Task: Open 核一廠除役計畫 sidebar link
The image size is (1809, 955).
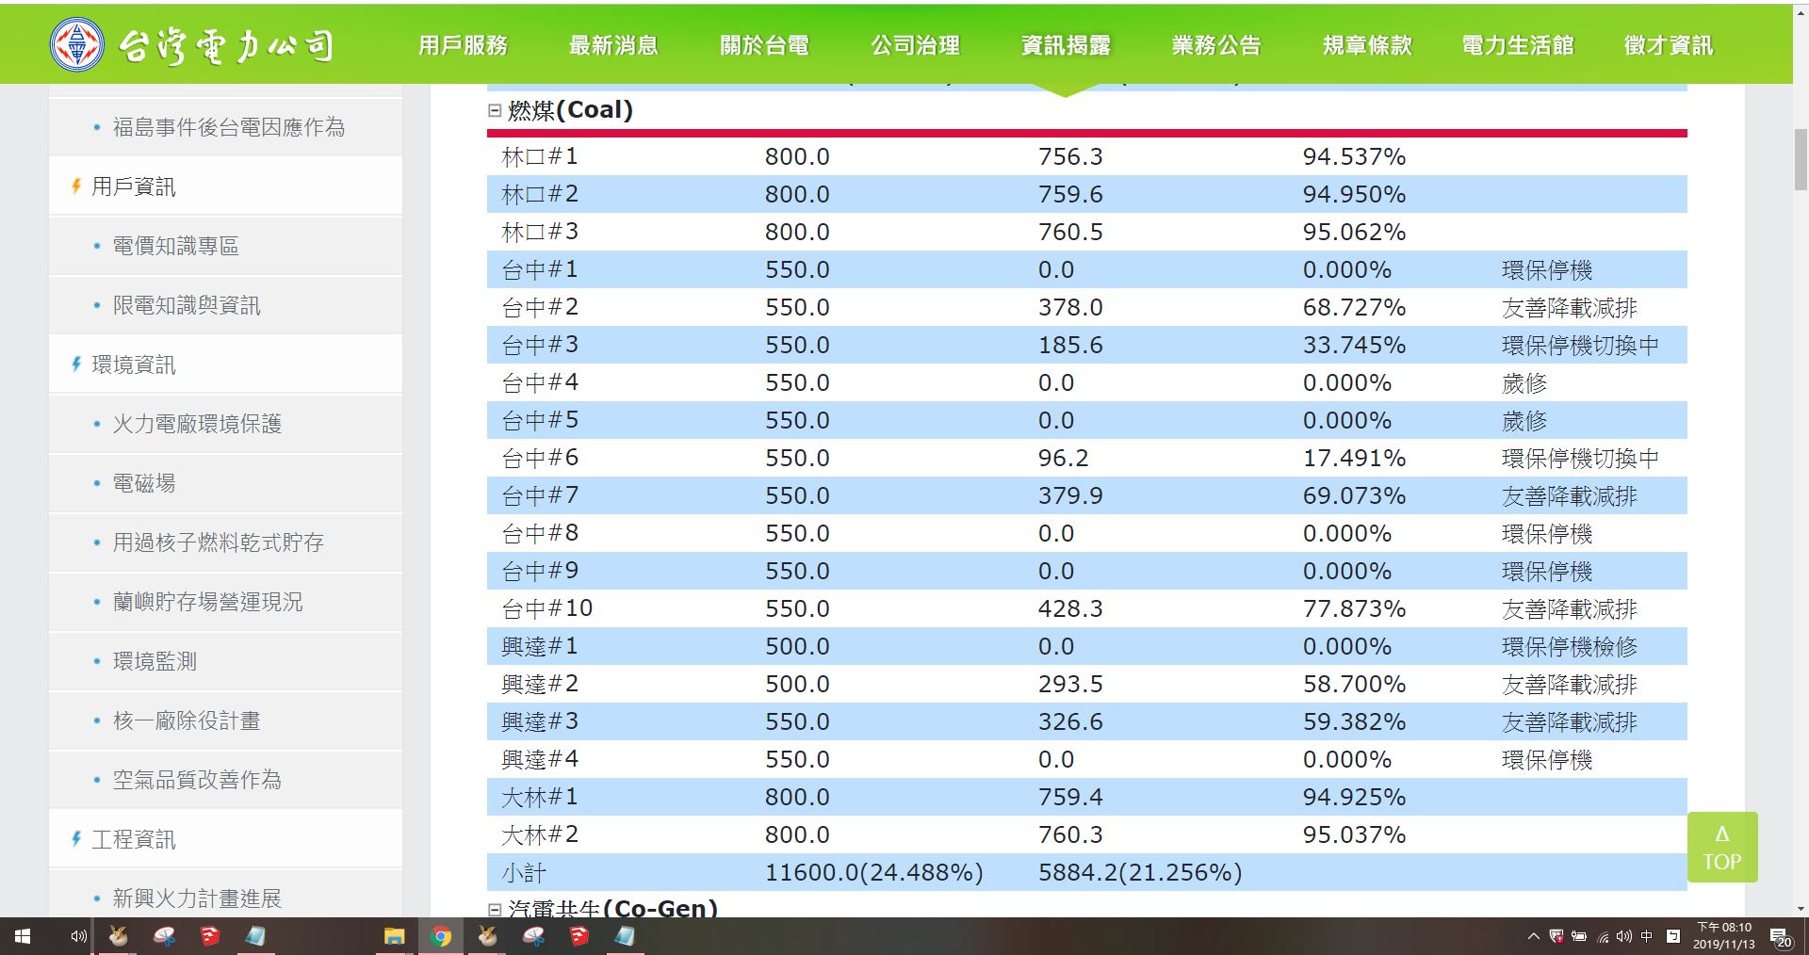Action: pos(187,720)
